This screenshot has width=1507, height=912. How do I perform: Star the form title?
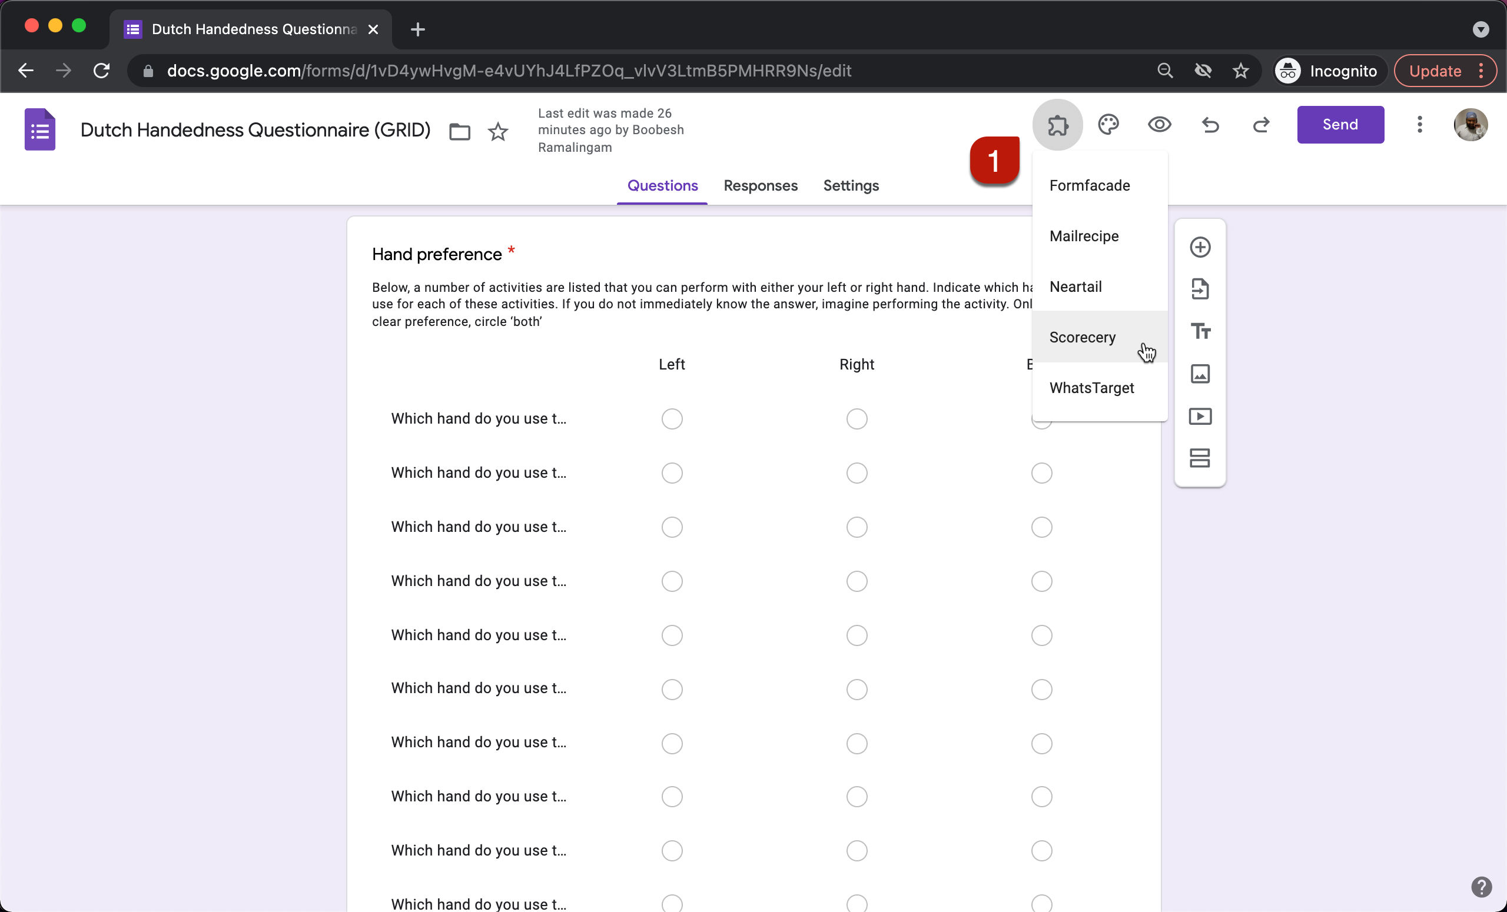click(x=498, y=131)
